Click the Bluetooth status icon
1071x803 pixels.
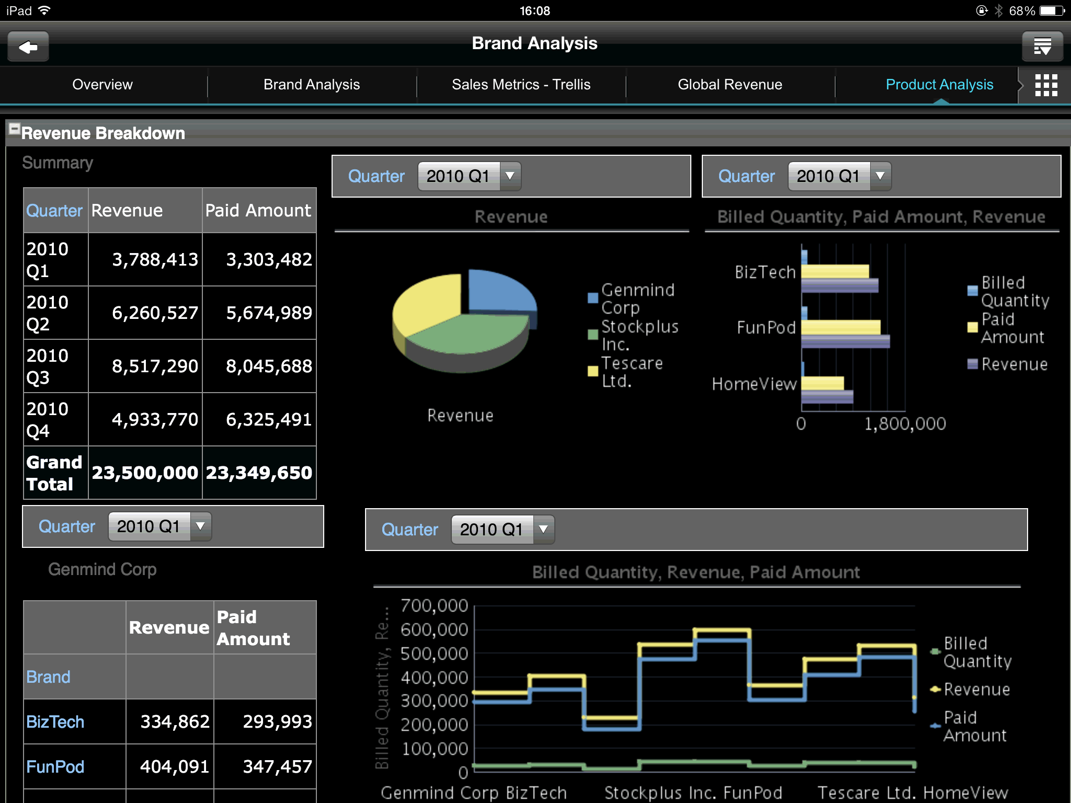coord(998,10)
